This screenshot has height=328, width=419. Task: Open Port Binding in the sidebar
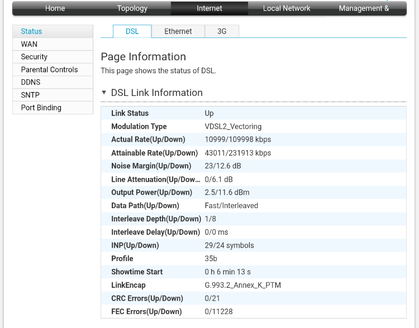click(53, 108)
